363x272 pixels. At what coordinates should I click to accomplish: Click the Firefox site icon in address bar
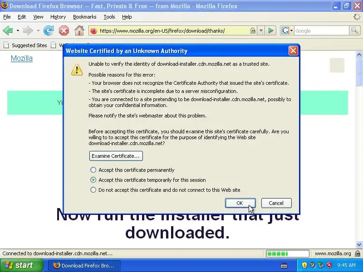[x=94, y=31]
